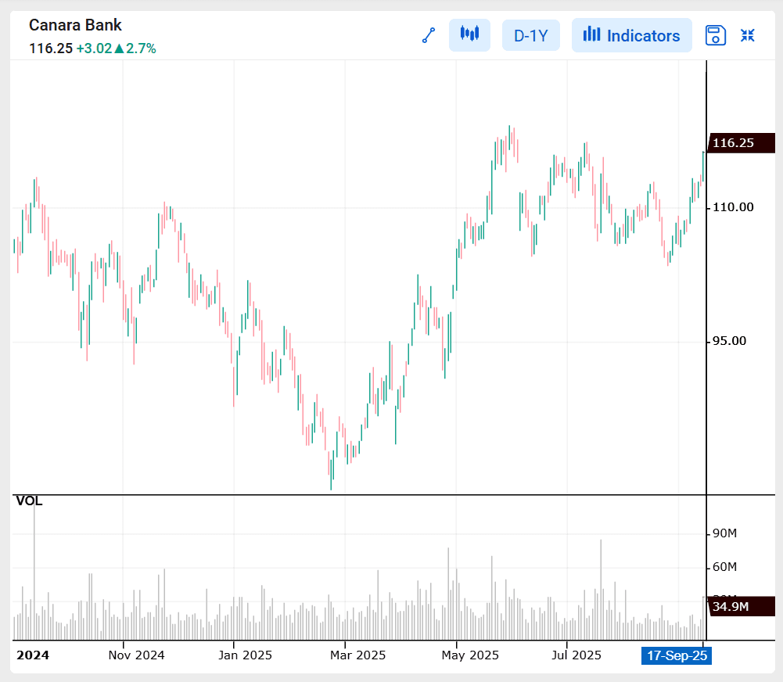783x682 pixels.
Task: Click the Jul 2025 time axis label
Action: (576, 655)
